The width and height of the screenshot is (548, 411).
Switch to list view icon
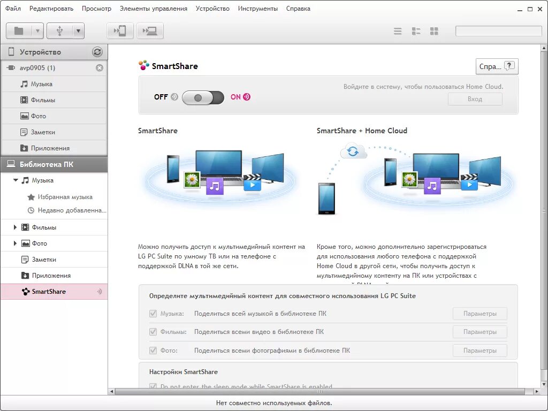398,31
